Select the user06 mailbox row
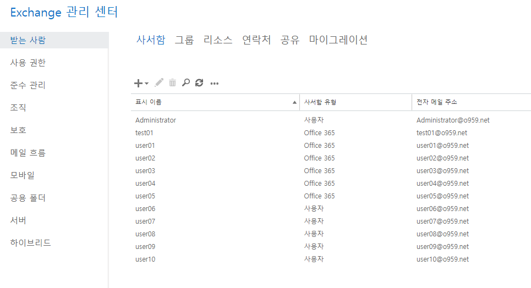The image size is (531, 288). tap(331, 208)
